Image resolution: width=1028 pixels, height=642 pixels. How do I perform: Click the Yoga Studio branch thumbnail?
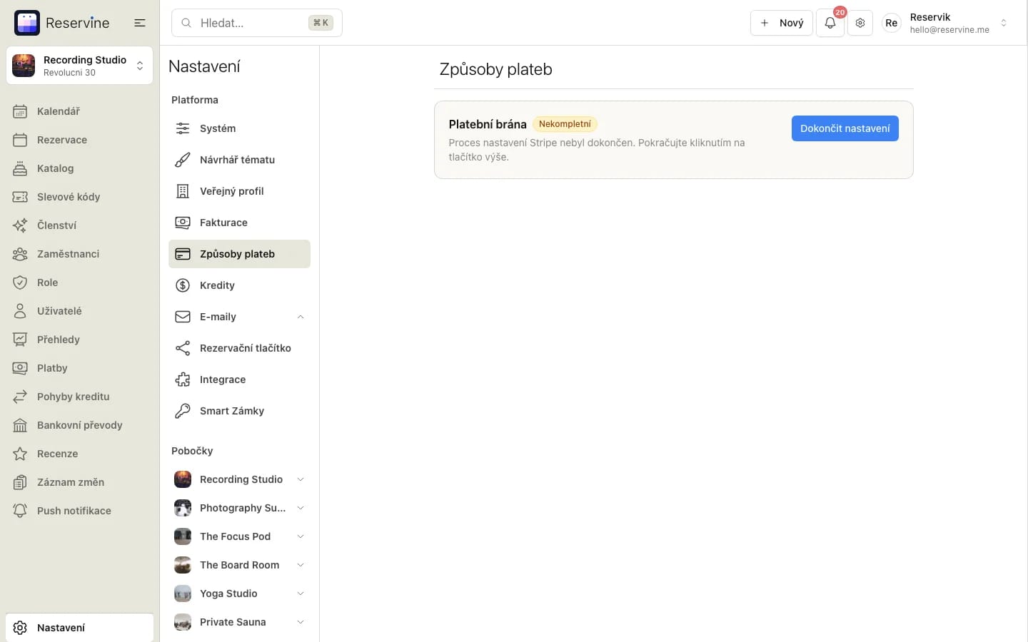183,593
